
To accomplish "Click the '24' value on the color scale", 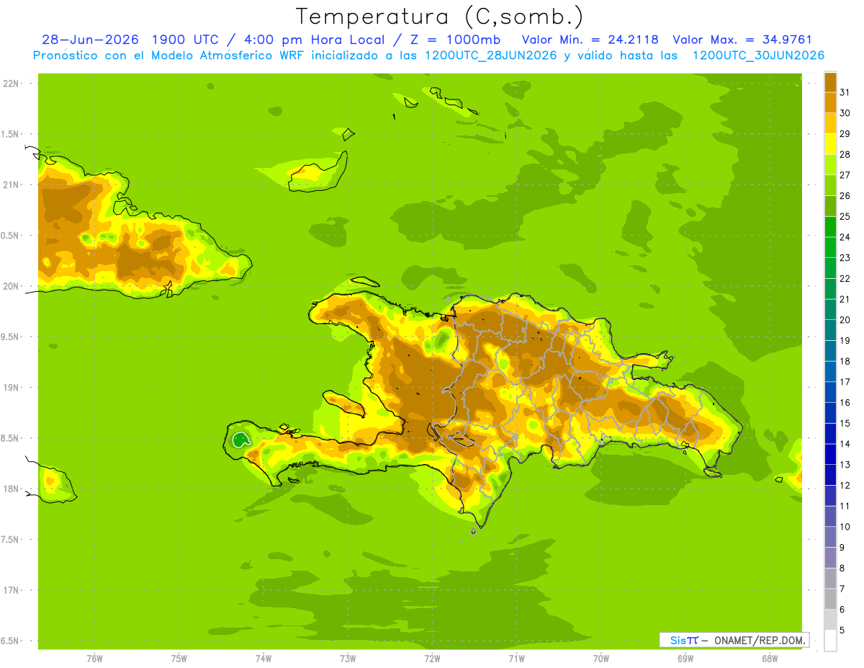I will (x=845, y=237).
